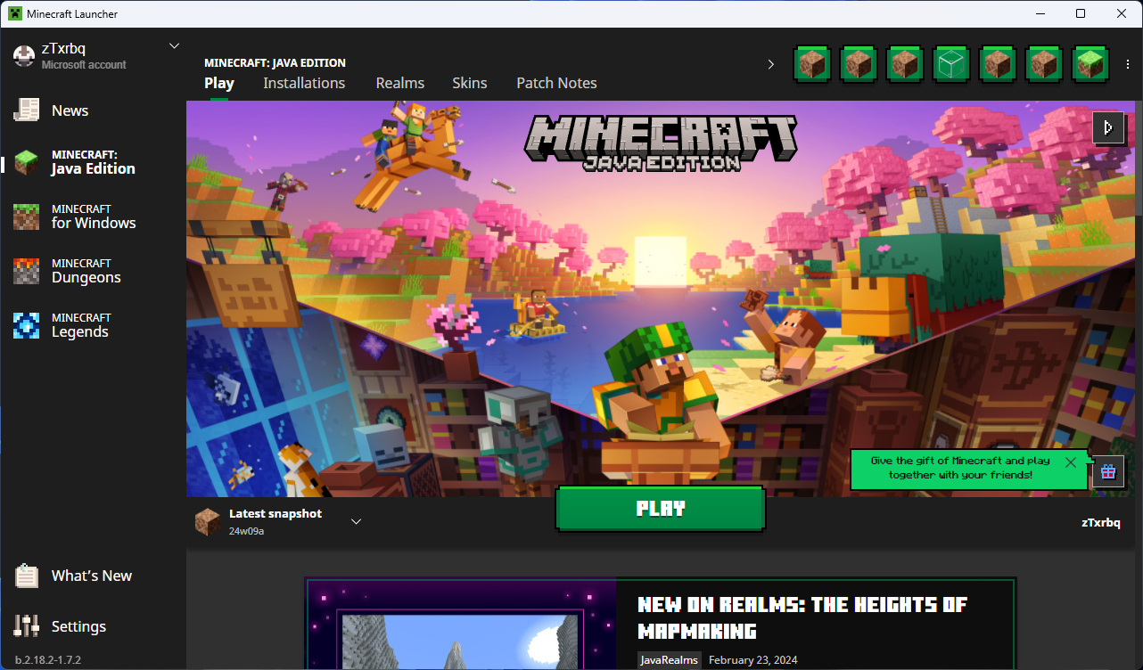Dismiss the gift of Minecraft tooltip
Image resolution: width=1143 pixels, height=670 pixels.
pyautogui.click(x=1071, y=462)
